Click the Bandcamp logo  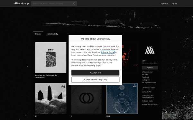click(22, 4)
